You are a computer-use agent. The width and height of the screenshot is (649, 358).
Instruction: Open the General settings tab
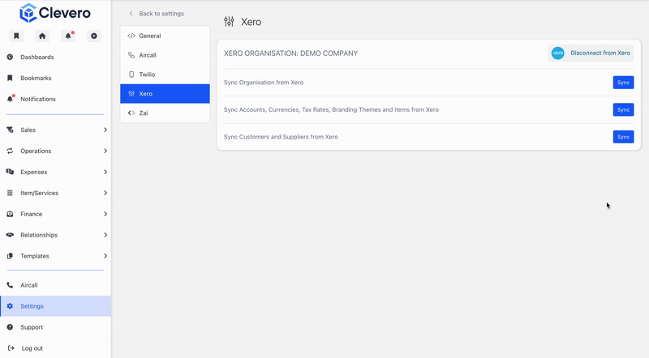click(x=165, y=36)
